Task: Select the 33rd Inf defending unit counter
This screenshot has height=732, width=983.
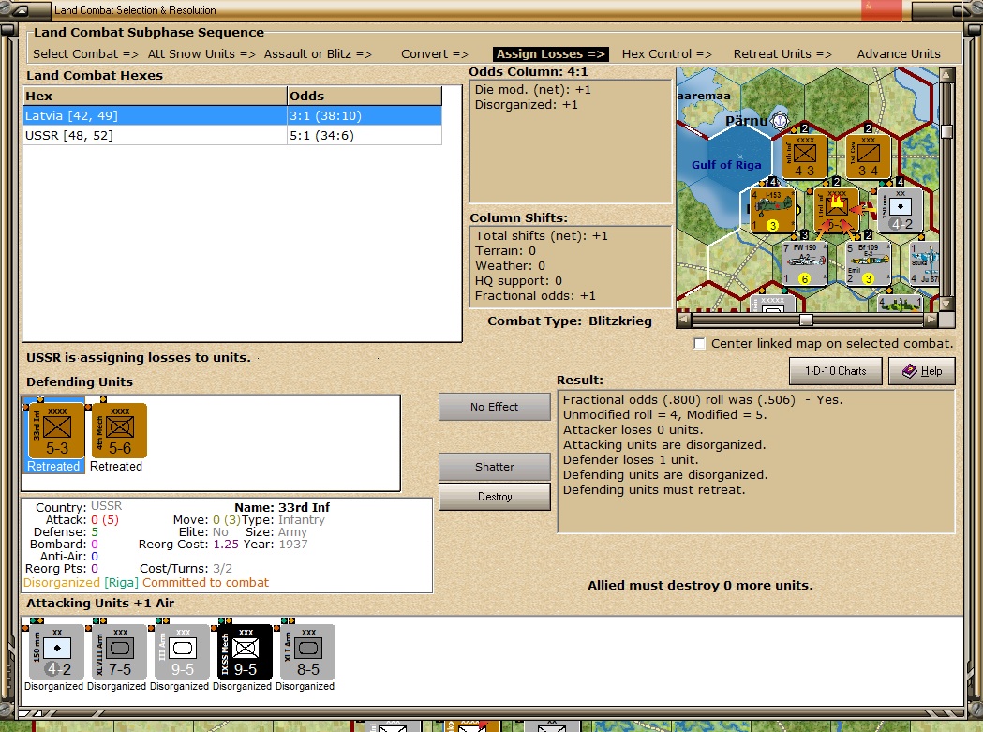Action: click(x=56, y=430)
